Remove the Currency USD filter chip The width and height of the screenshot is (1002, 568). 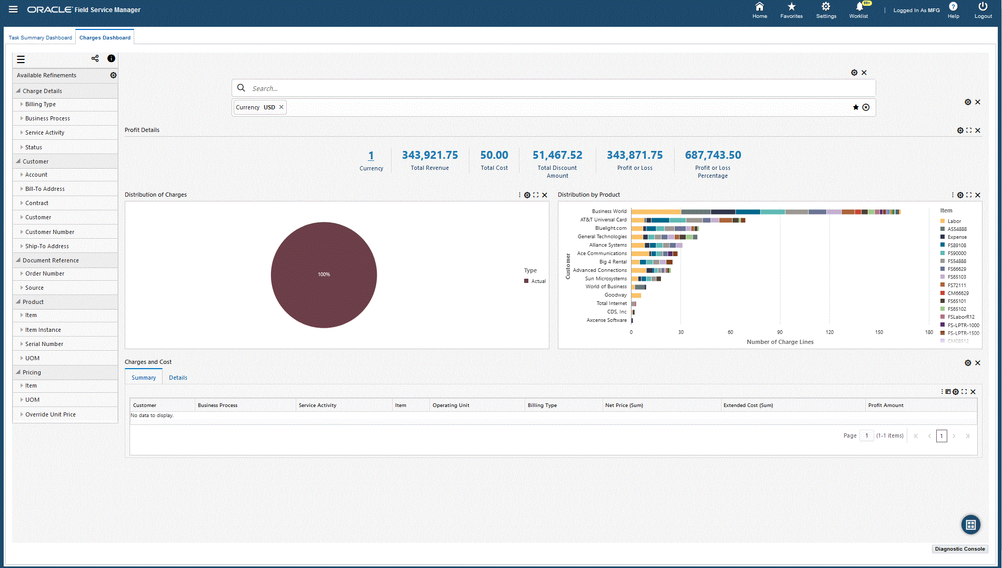tap(281, 107)
